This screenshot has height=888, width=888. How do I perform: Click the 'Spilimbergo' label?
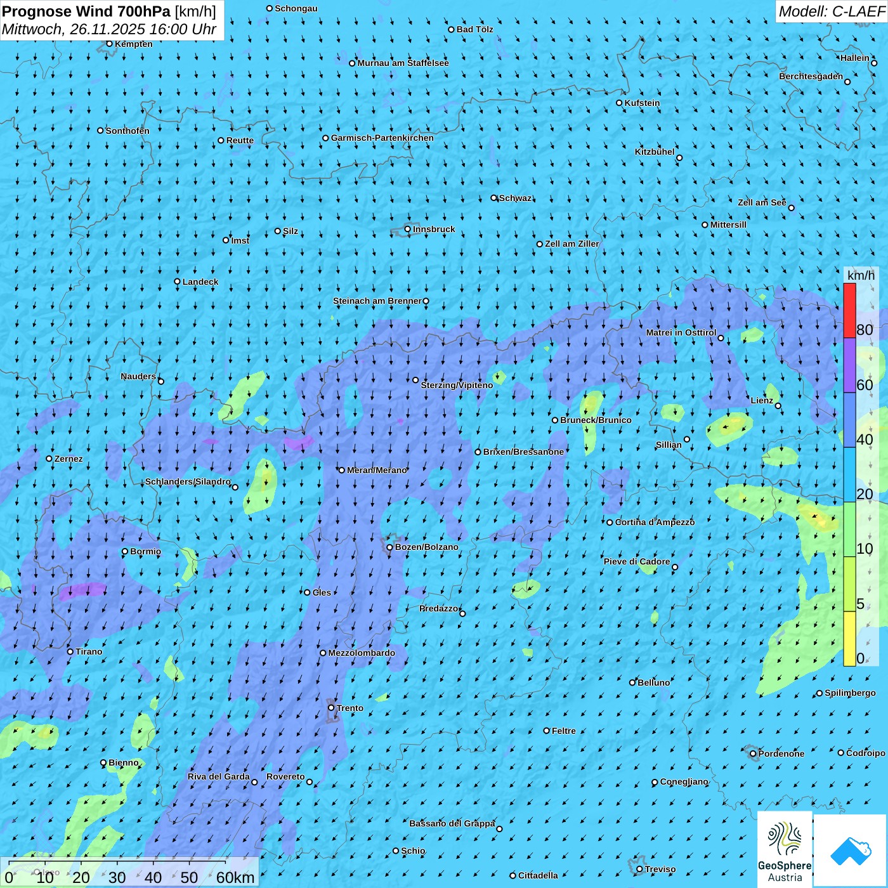[850, 693]
